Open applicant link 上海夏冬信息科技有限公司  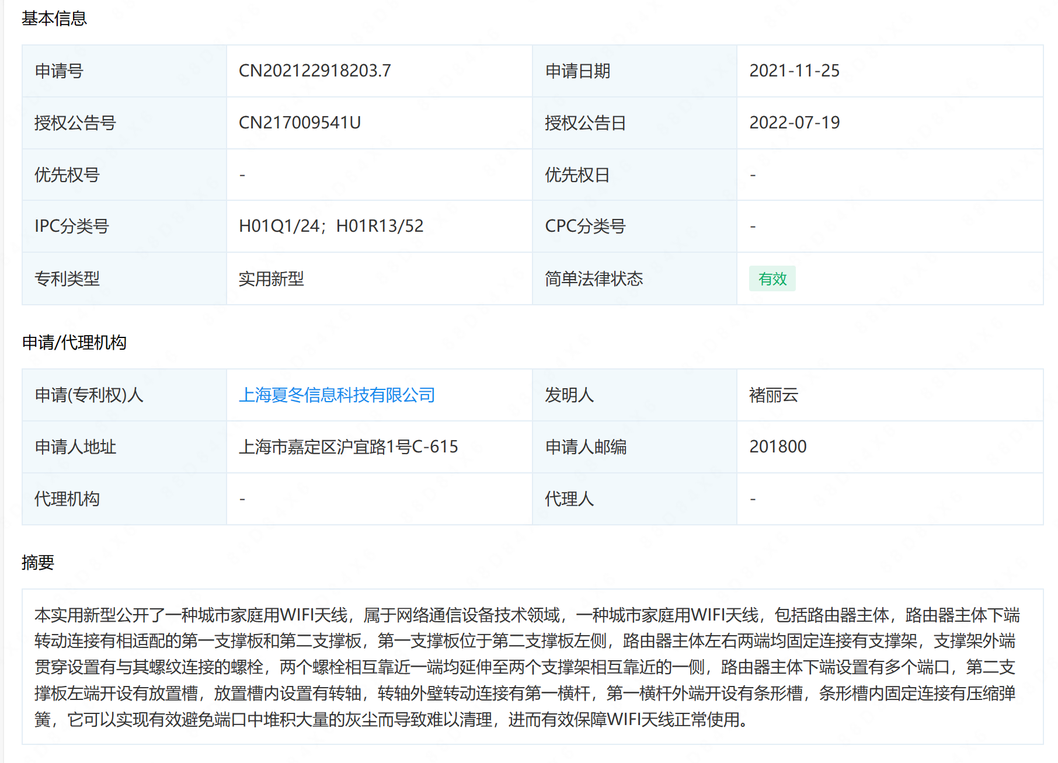tap(337, 395)
